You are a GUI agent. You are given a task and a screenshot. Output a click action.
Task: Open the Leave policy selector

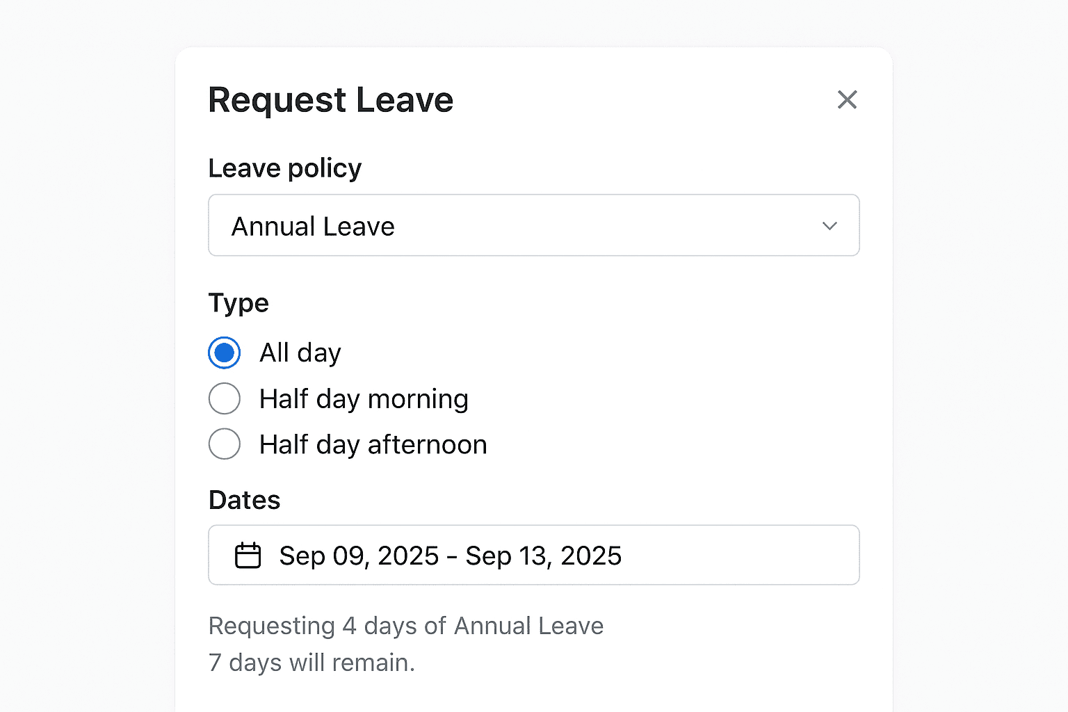[x=534, y=225]
